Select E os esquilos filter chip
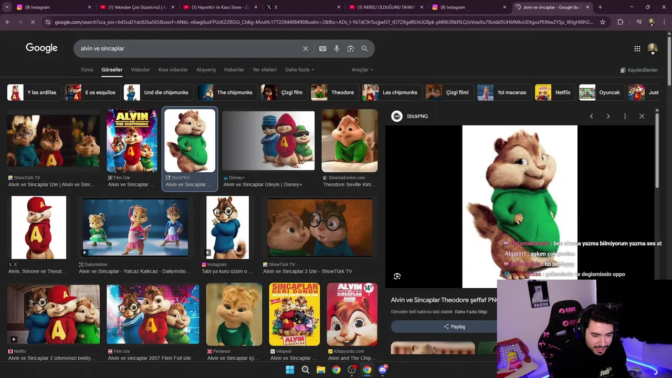The image size is (672, 378). click(x=92, y=92)
